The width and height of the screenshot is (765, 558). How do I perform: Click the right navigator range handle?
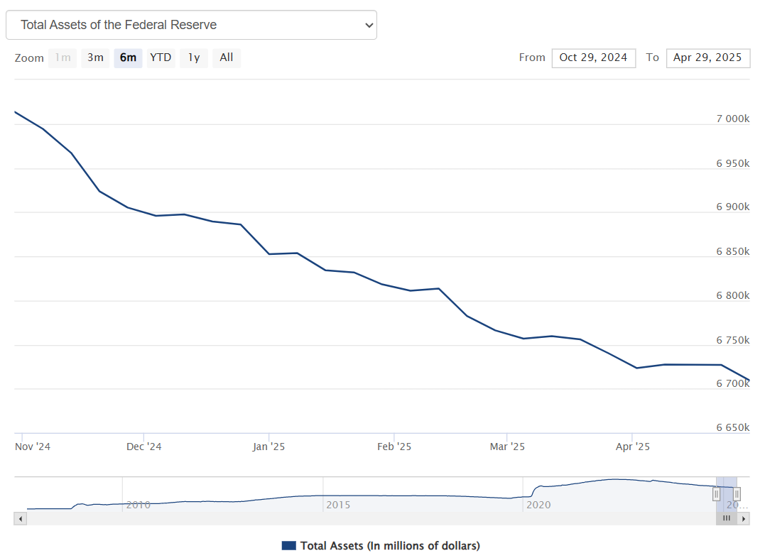(737, 494)
